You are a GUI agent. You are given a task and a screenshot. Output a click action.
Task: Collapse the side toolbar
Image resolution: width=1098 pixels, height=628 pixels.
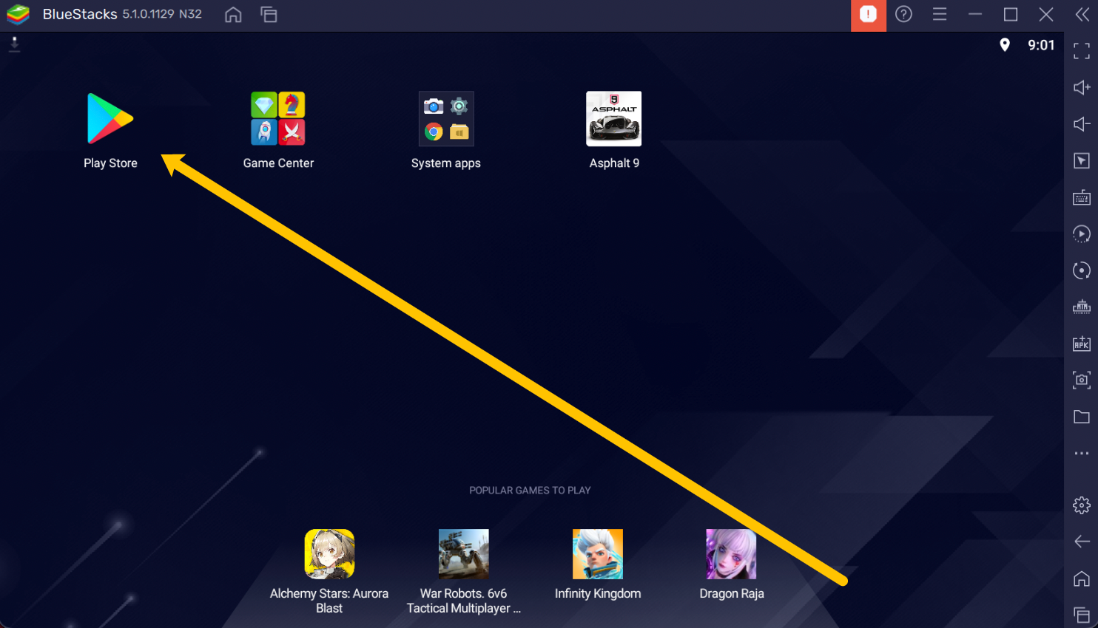point(1082,14)
